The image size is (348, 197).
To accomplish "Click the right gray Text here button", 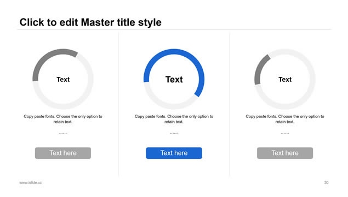I will pos(285,153).
